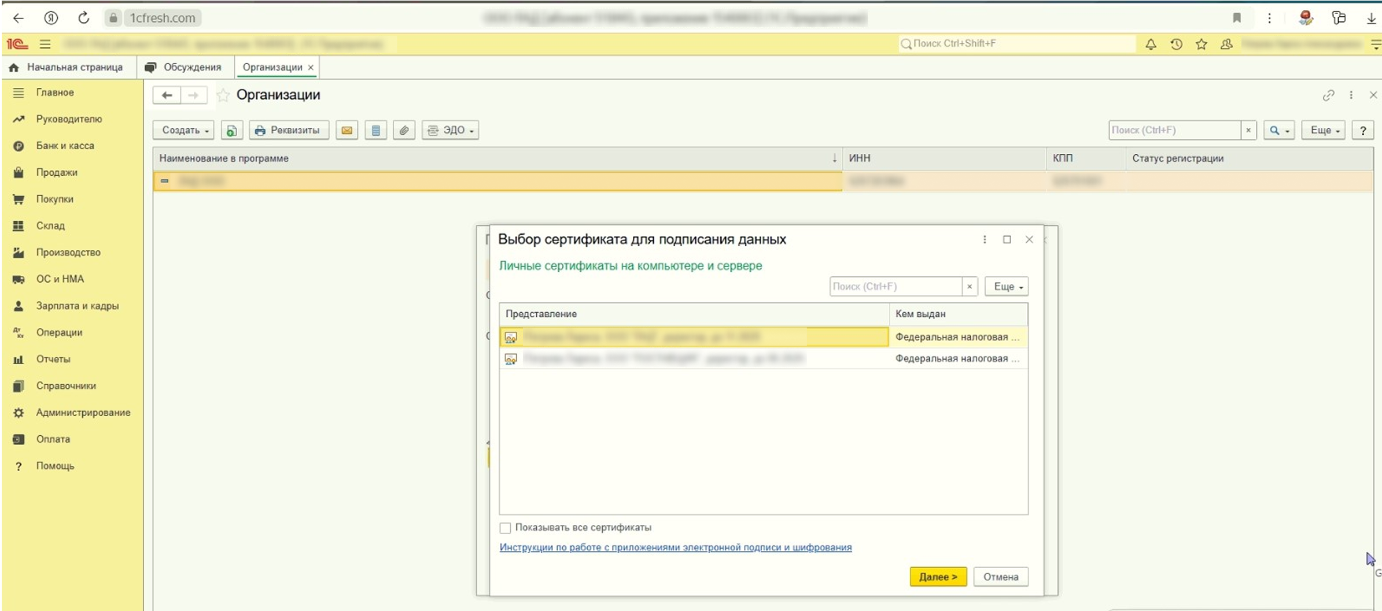Image resolution: width=1382 pixels, height=611 pixels.
Task: Copy link to Организации form
Action: click(x=1328, y=95)
